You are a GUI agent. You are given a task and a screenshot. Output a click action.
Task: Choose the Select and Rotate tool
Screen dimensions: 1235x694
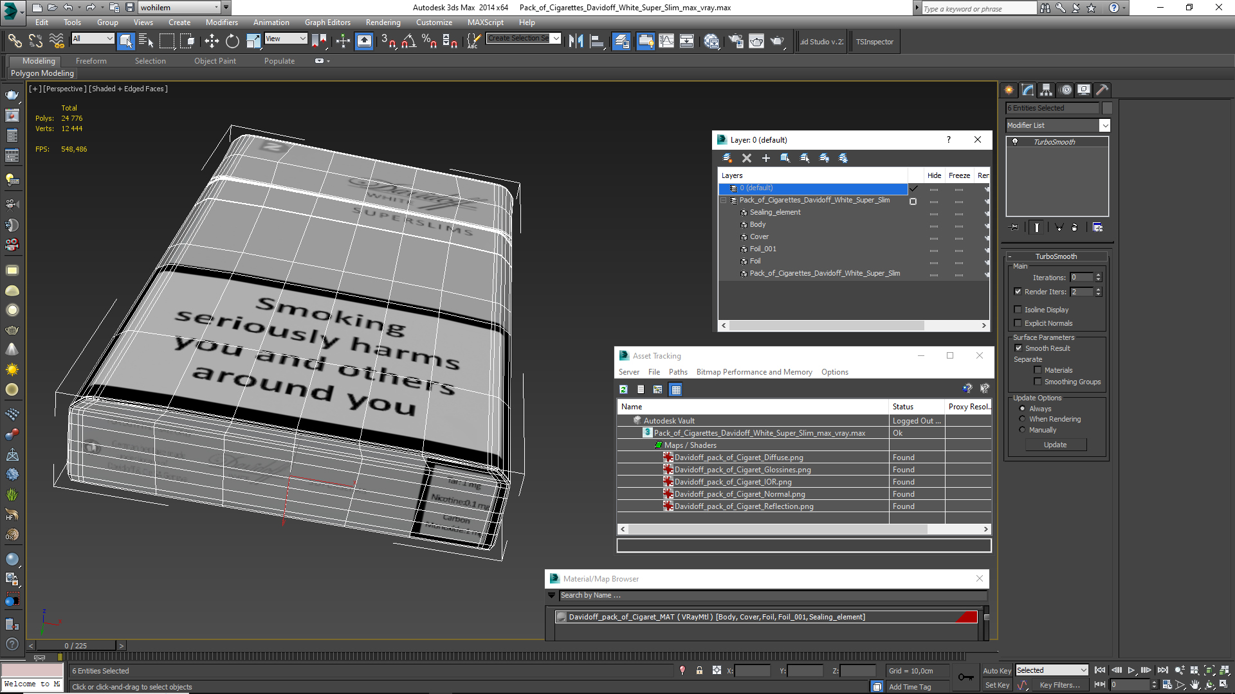(232, 42)
